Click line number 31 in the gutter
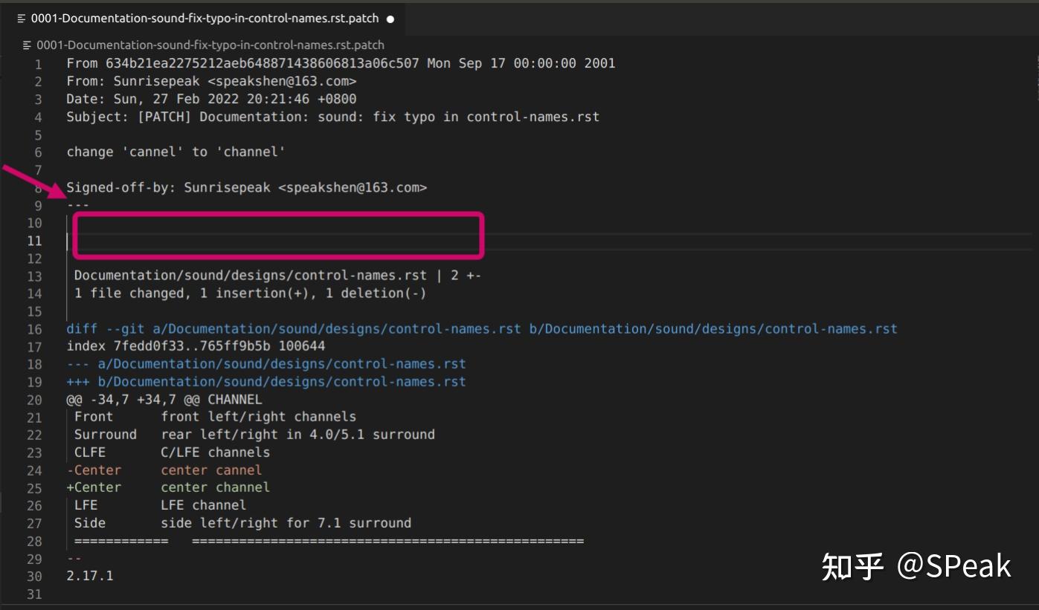Viewport: 1039px width, 610px height. click(x=34, y=594)
